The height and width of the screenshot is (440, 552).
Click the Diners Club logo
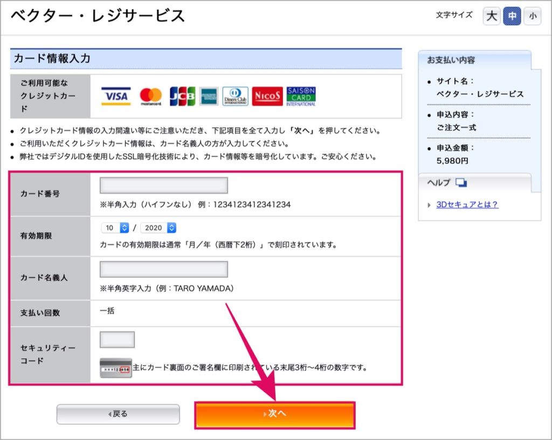235,96
